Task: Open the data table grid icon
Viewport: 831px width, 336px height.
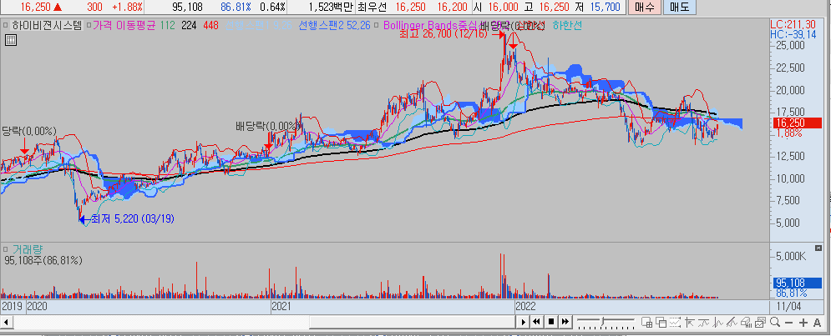Action: pos(11,40)
